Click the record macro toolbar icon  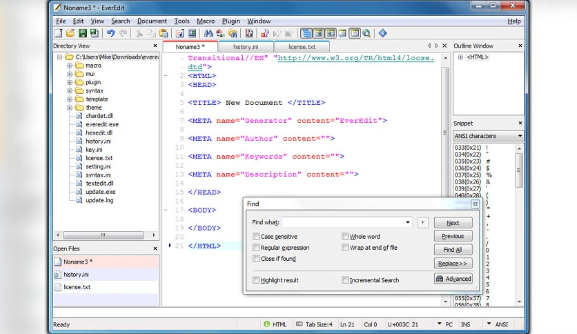pos(264,33)
